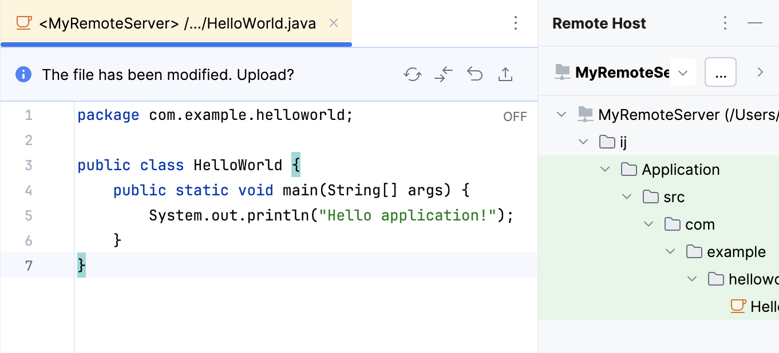Click the folder icon next to src
The width and height of the screenshot is (779, 353).
coord(651,196)
